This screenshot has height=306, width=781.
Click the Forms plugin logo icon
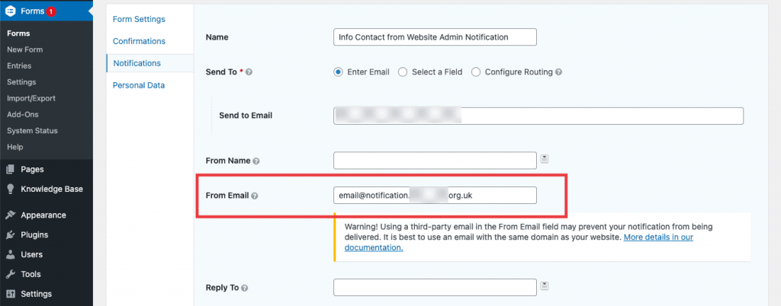pos(11,11)
